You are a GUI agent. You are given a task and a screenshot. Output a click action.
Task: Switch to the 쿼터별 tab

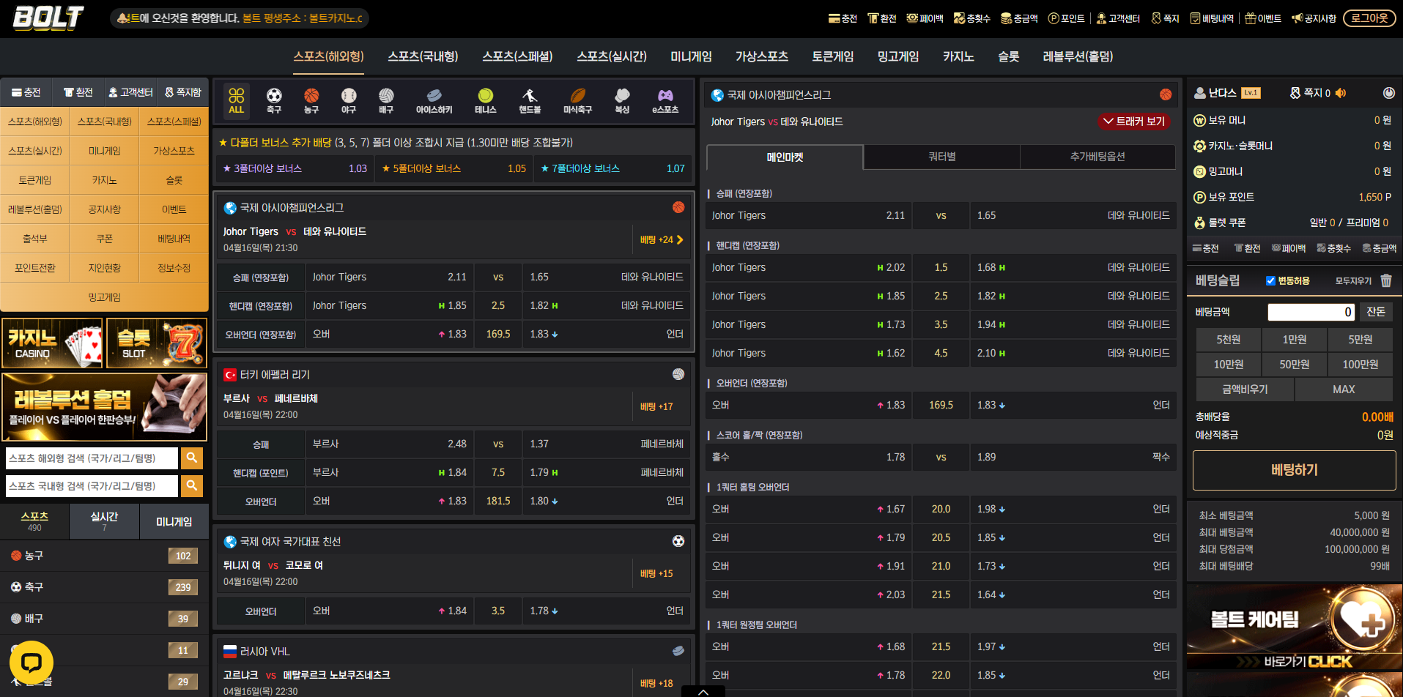click(x=941, y=157)
